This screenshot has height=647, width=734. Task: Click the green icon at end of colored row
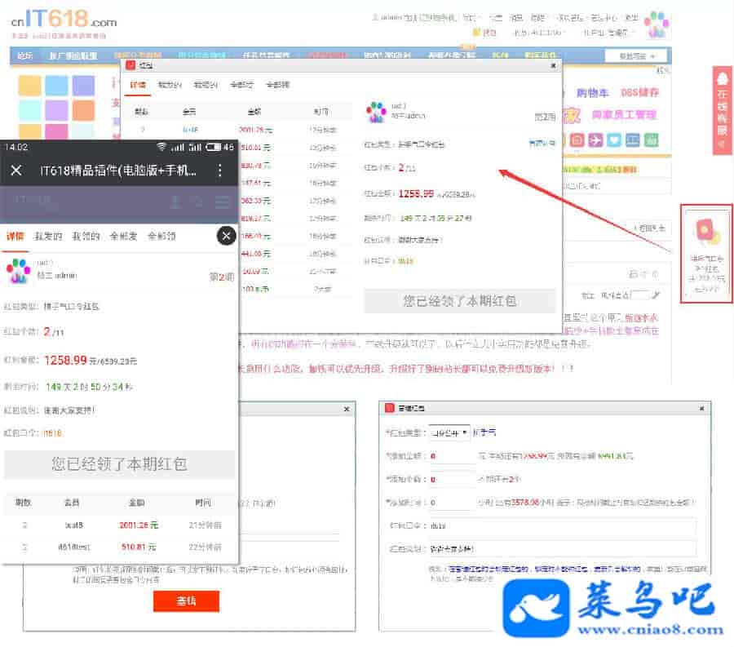point(651,140)
